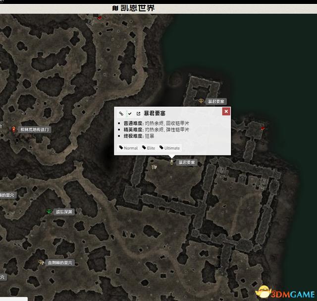Open the 遗忘深渊 map label
Viewport: 317px width, 301px height.
pyautogui.click(x=64, y=212)
